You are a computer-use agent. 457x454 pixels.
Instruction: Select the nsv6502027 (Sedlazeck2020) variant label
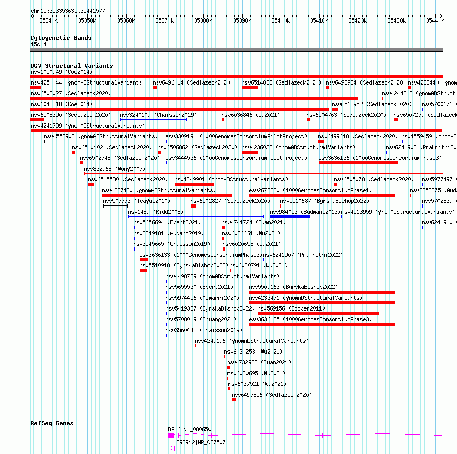coord(71,93)
